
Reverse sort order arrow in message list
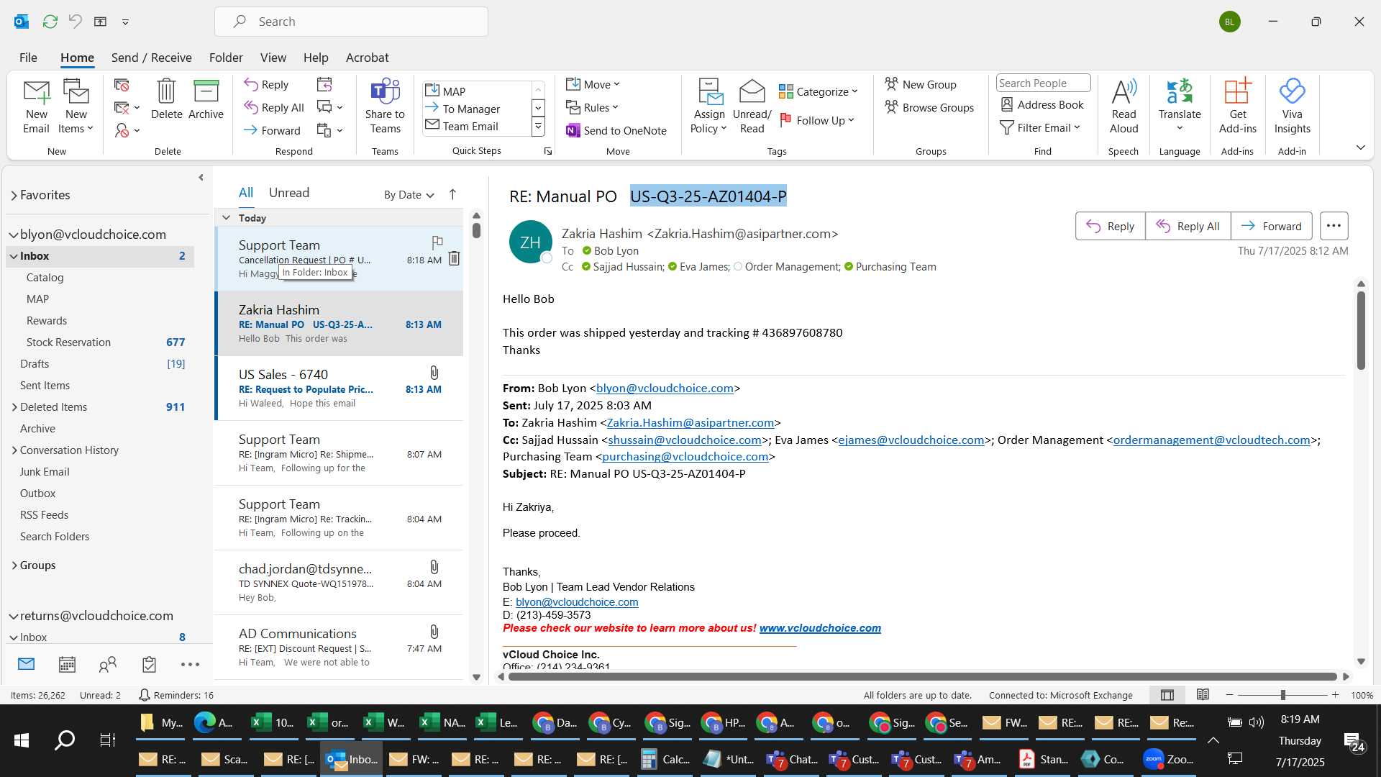[x=452, y=194]
